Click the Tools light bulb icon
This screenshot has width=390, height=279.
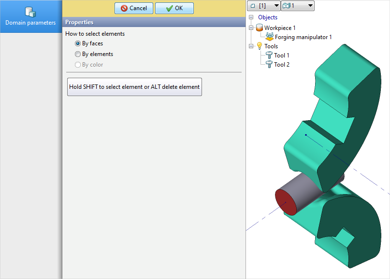point(260,46)
